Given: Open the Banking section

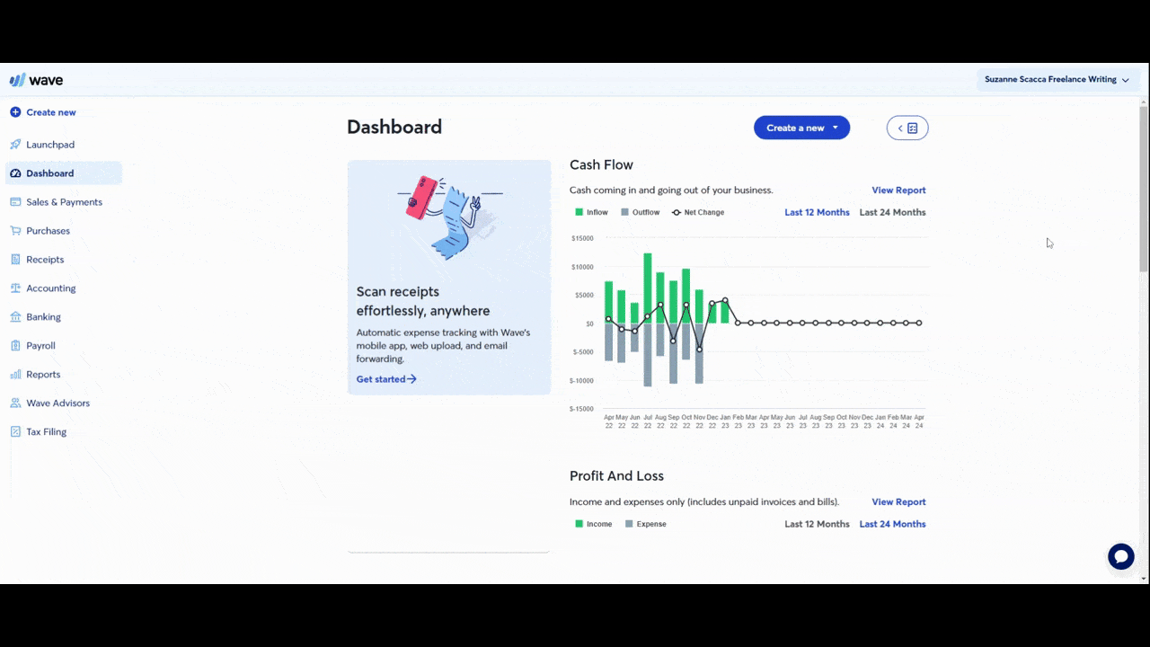Looking at the screenshot, I should [44, 317].
